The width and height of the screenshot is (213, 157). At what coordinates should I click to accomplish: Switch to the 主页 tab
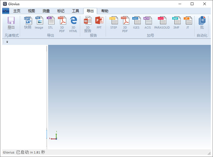(17, 11)
